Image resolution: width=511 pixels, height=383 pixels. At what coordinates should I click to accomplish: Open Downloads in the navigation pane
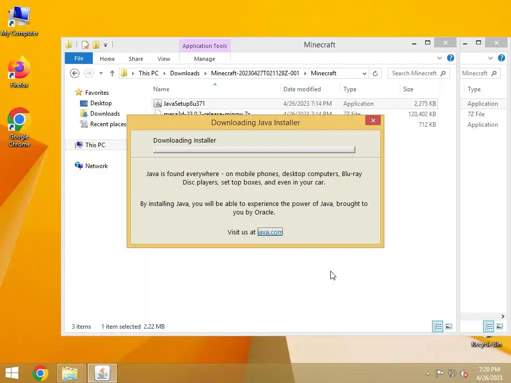pos(105,114)
